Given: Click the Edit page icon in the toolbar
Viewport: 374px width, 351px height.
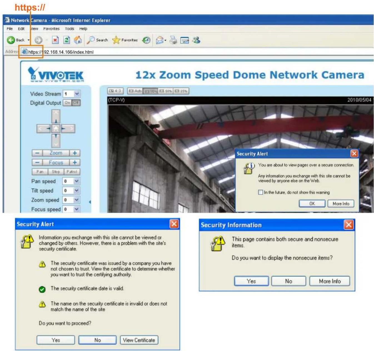Looking at the screenshot, I should [184, 40].
